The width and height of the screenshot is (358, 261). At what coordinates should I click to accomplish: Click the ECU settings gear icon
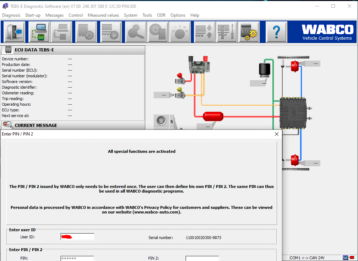(x=249, y=32)
